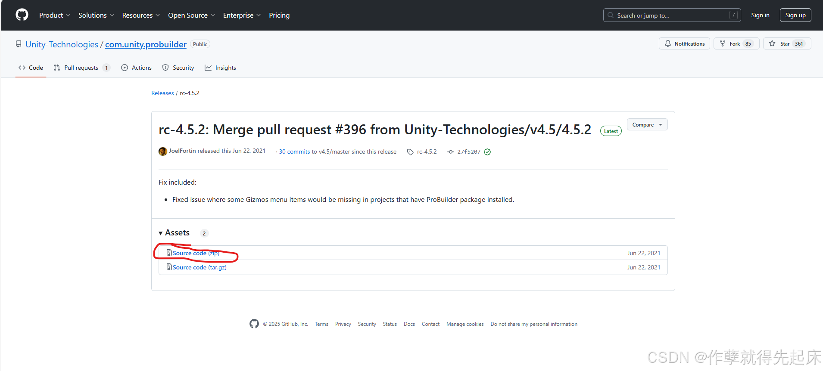Open the com.unity.probuilder repository link
The width and height of the screenshot is (823, 371).
coord(146,44)
